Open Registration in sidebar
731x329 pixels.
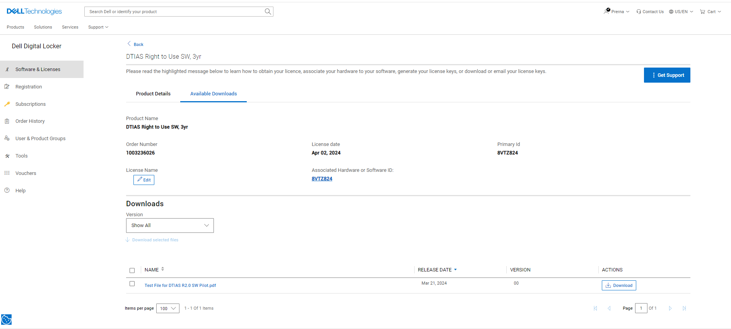(x=29, y=87)
